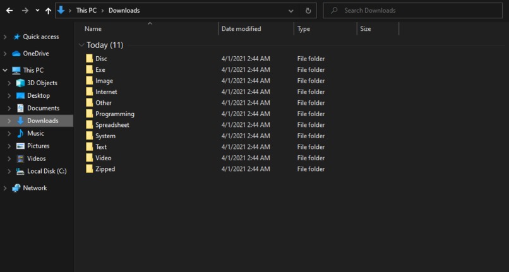
Task: Click the date modified of Image folder
Action: [x=246, y=81]
